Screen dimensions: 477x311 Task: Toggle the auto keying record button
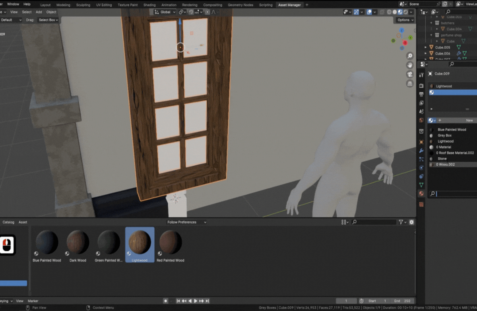(x=166, y=301)
